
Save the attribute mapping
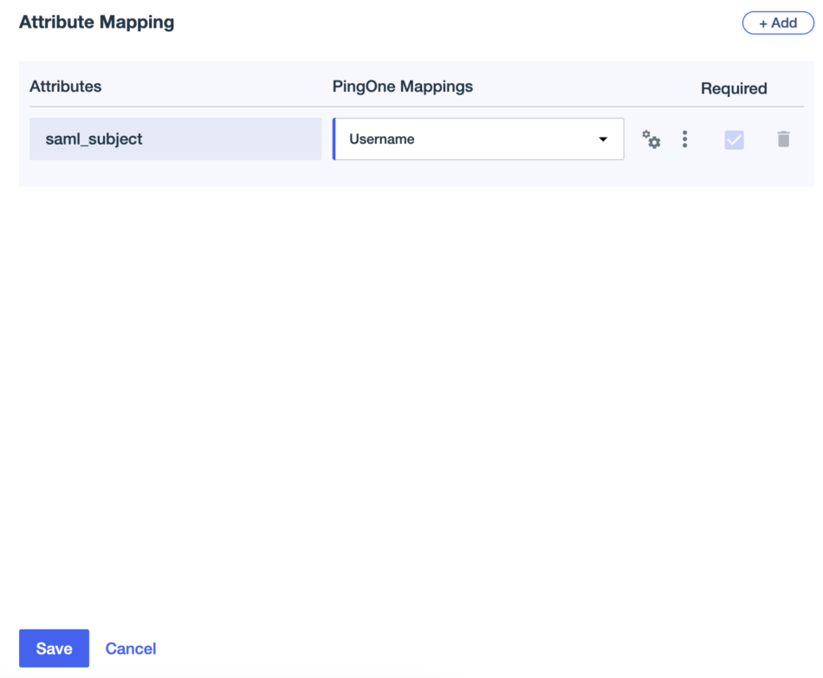(54, 648)
